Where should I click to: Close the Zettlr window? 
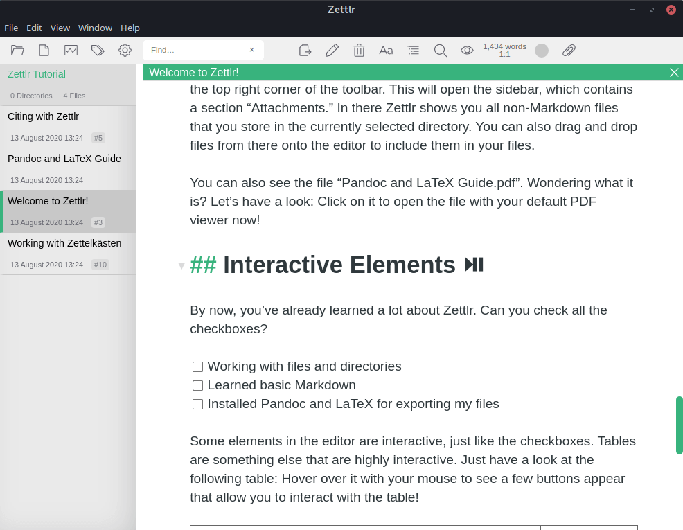[x=671, y=10]
